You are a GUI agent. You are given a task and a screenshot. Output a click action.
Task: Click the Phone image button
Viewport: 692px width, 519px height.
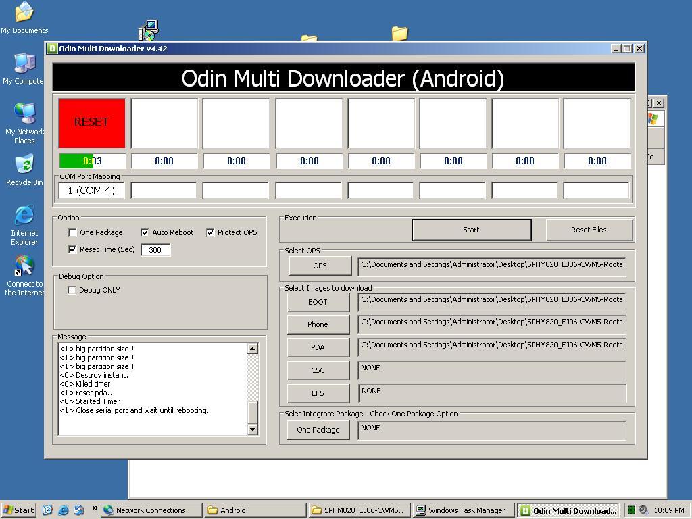pyautogui.click(x=318, y=324)
